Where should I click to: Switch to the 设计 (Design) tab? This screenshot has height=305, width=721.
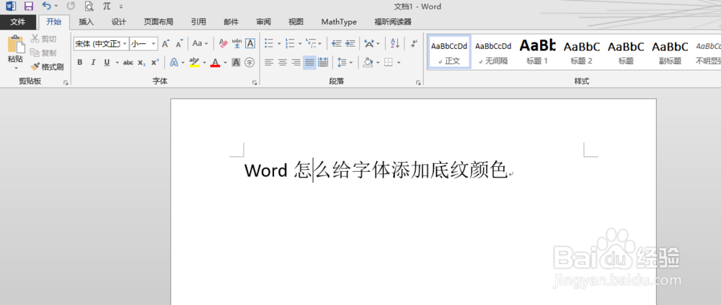[119, 22]
